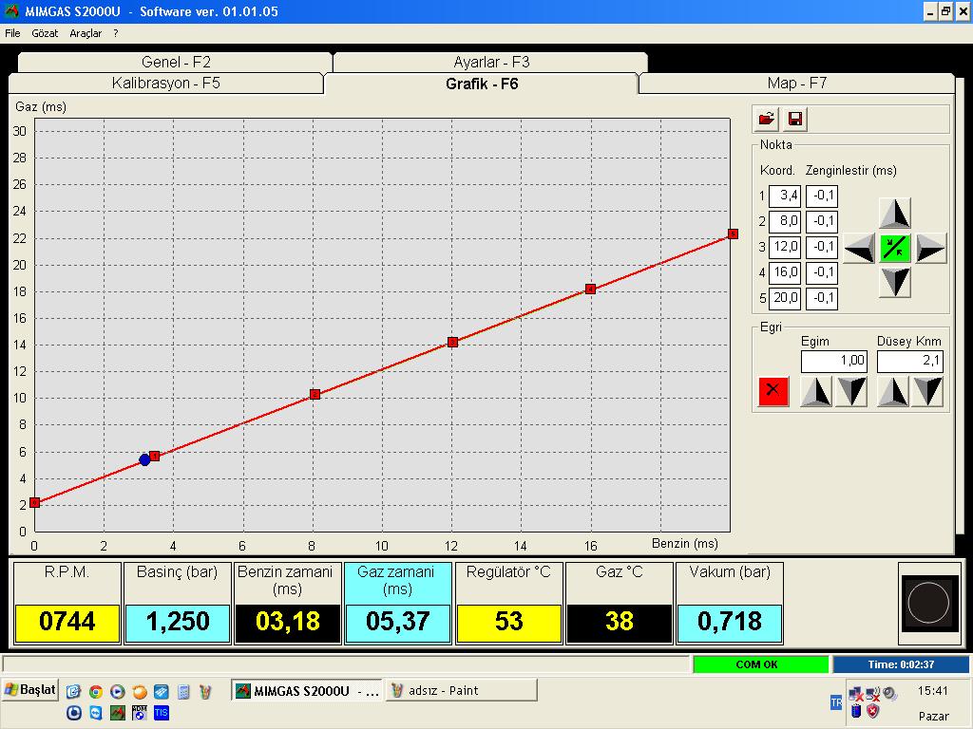Open the Araçlar menu

coord(86,33)
